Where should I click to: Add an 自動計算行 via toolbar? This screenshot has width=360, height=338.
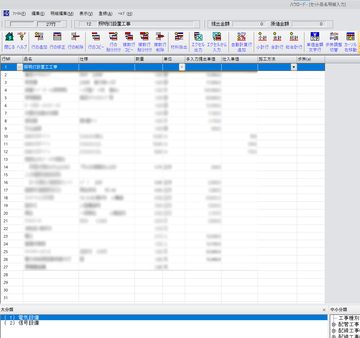click(x=242, y=37)
